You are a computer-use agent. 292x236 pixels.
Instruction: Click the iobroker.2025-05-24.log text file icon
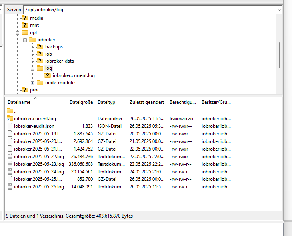tap(10, 172)
